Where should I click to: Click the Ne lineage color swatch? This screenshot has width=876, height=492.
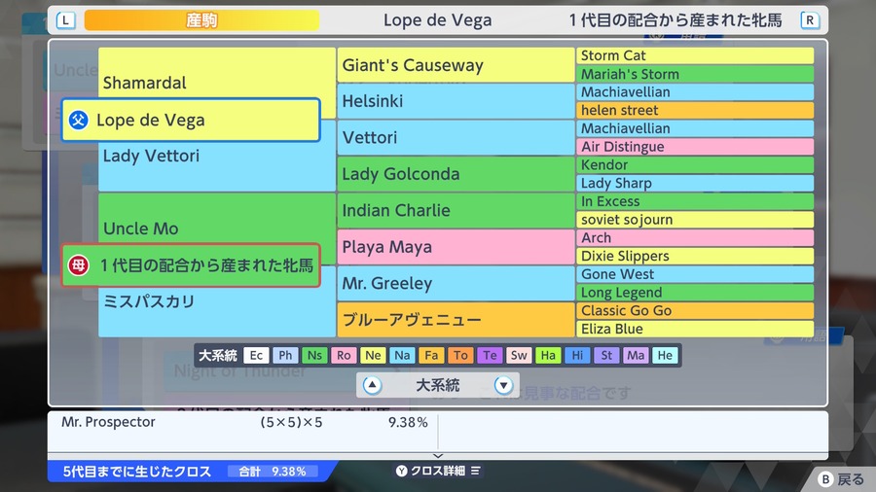click(x=373, y=355)
